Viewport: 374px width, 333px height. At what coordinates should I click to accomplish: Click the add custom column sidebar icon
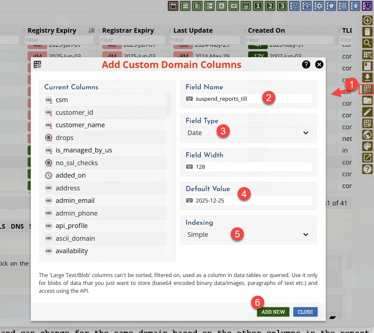point(367,89)
